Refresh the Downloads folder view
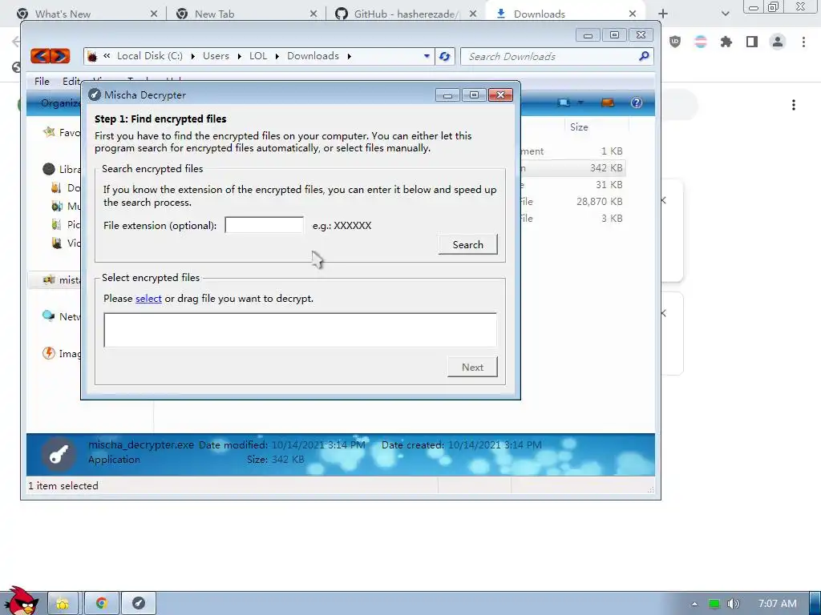The image size is (821, 615). click(x=444, y=56)
